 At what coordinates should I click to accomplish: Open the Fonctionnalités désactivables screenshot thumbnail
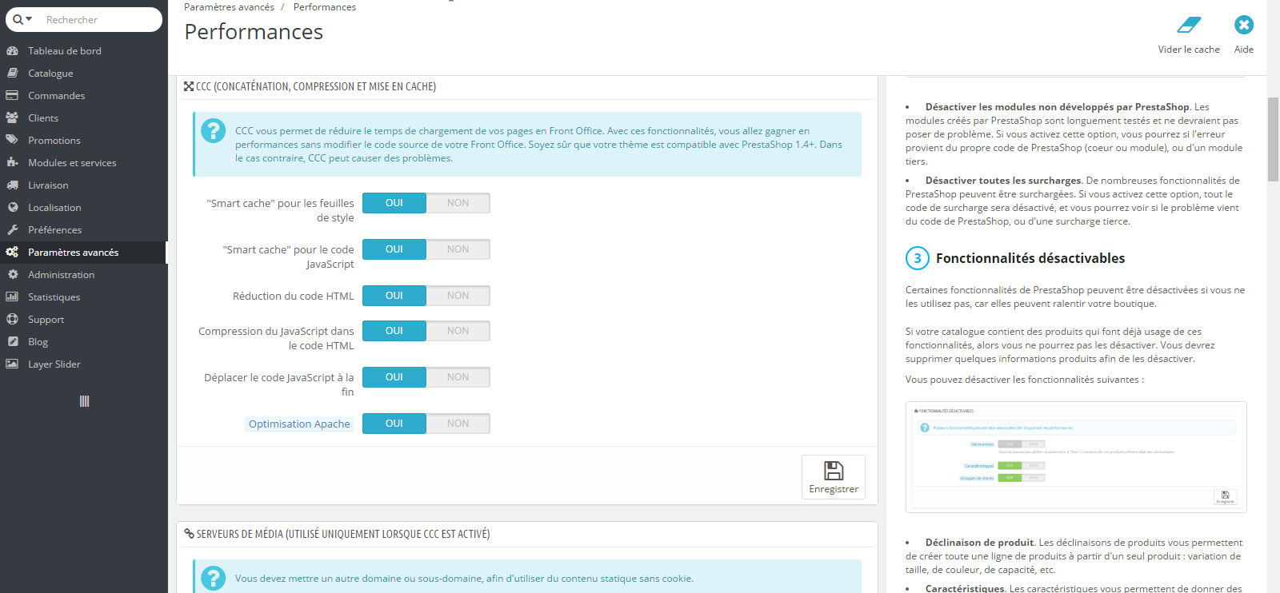pyautogui.click(x=1076, y=456)
